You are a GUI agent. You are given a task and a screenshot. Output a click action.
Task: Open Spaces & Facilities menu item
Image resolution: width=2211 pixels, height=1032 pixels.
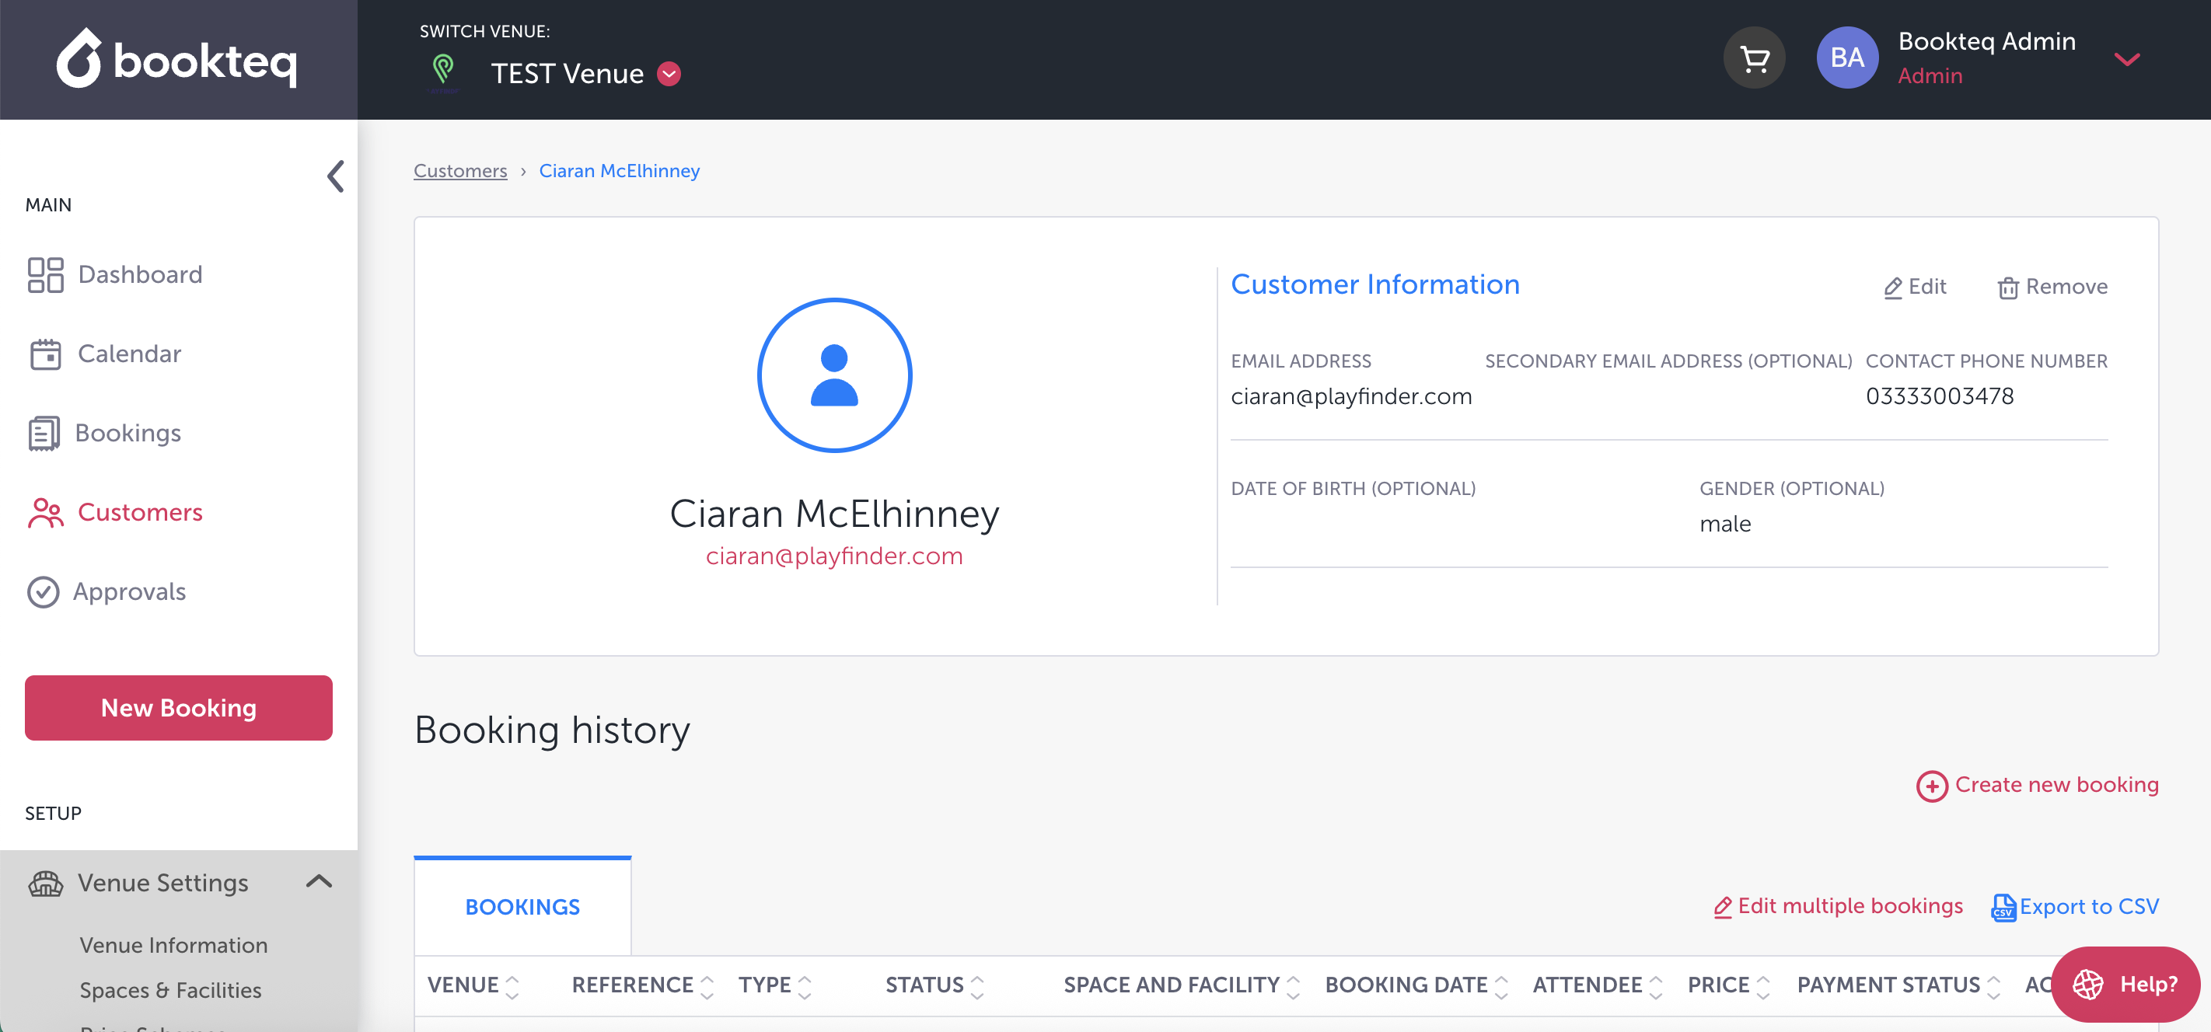click(x=170, y=990)
